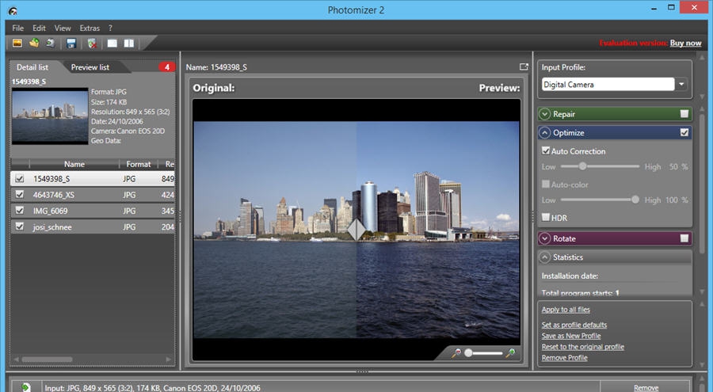Switch to single view layout icon

pyautogui.click(x=112, y=43)
